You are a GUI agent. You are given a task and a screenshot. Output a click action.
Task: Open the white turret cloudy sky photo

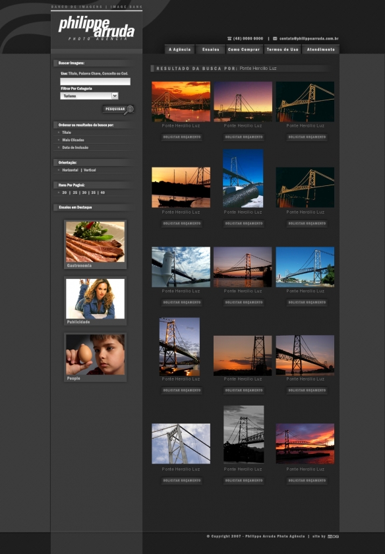(x=181, y=266)
